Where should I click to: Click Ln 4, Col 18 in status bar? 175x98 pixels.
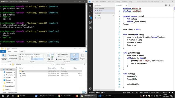coord(139,93)
